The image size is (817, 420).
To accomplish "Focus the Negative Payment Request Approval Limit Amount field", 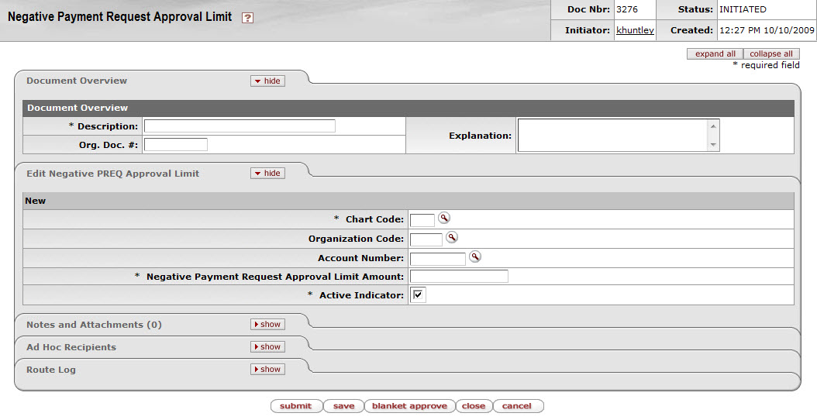I will pos(459,277).
